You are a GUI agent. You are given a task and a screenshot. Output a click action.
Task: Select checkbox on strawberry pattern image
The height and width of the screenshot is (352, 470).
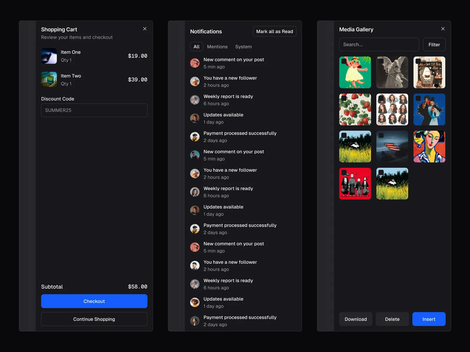[344, 98]
